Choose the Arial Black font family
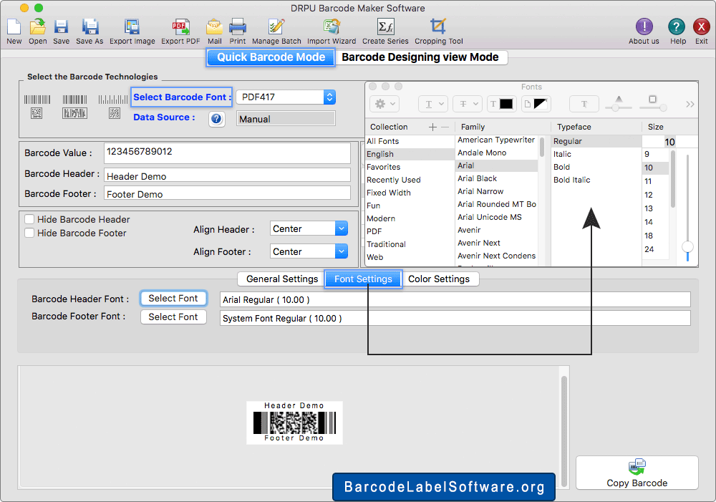 [497, 178]
